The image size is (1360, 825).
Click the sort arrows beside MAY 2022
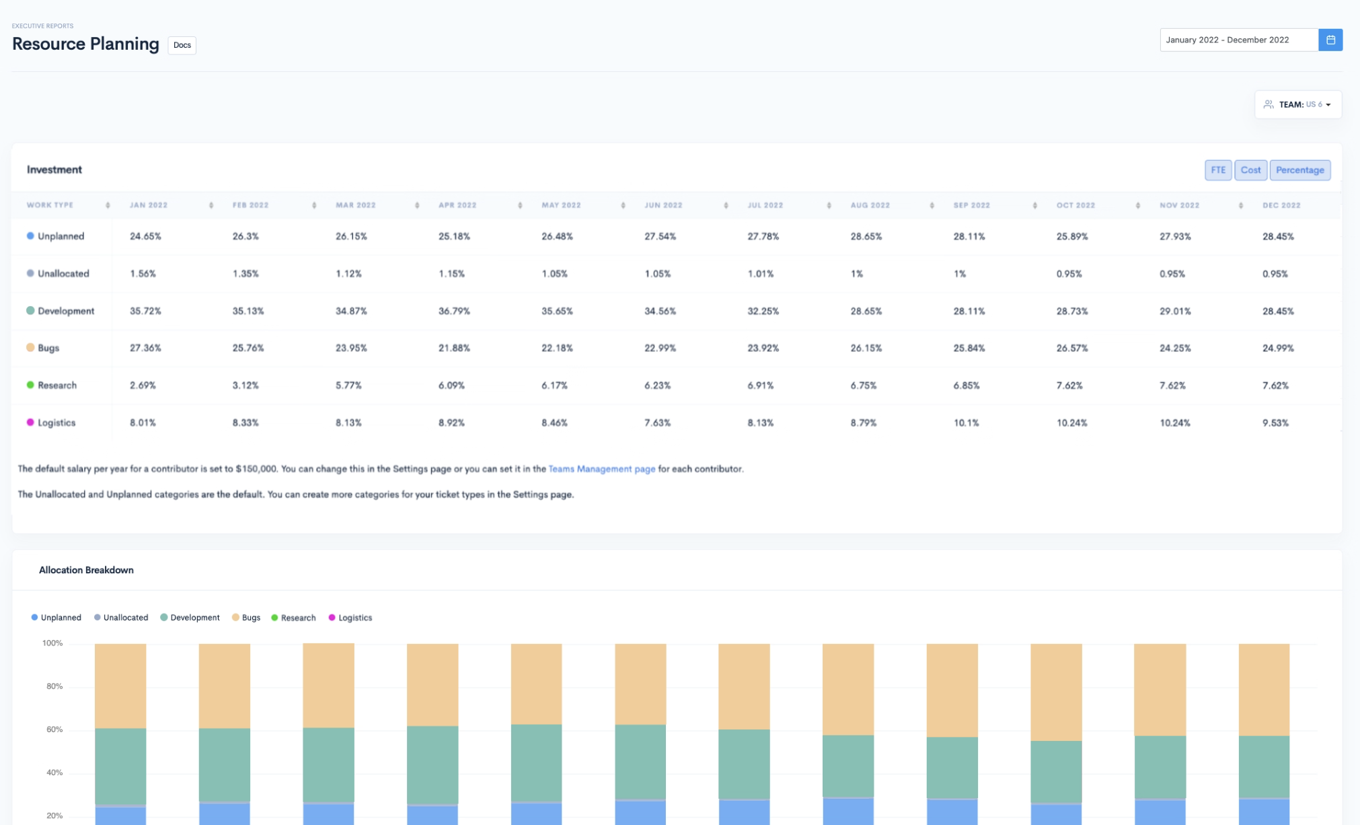(622, 206)
